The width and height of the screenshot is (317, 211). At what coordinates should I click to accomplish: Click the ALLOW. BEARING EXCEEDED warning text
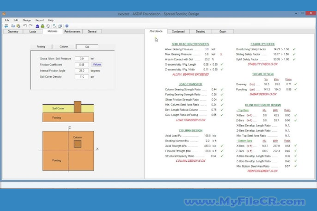pyautogui.click(x=191, y=74)
